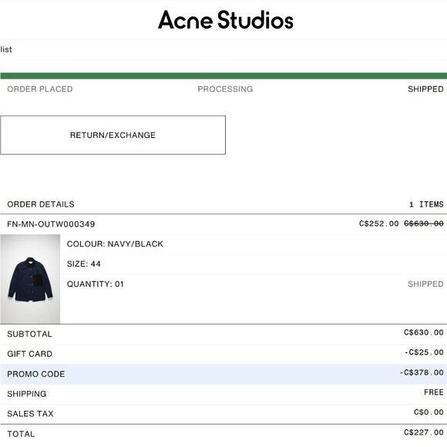Click the GIFT CARD label
This screenshot has height=447, width=447.
[x=29, y=354]
